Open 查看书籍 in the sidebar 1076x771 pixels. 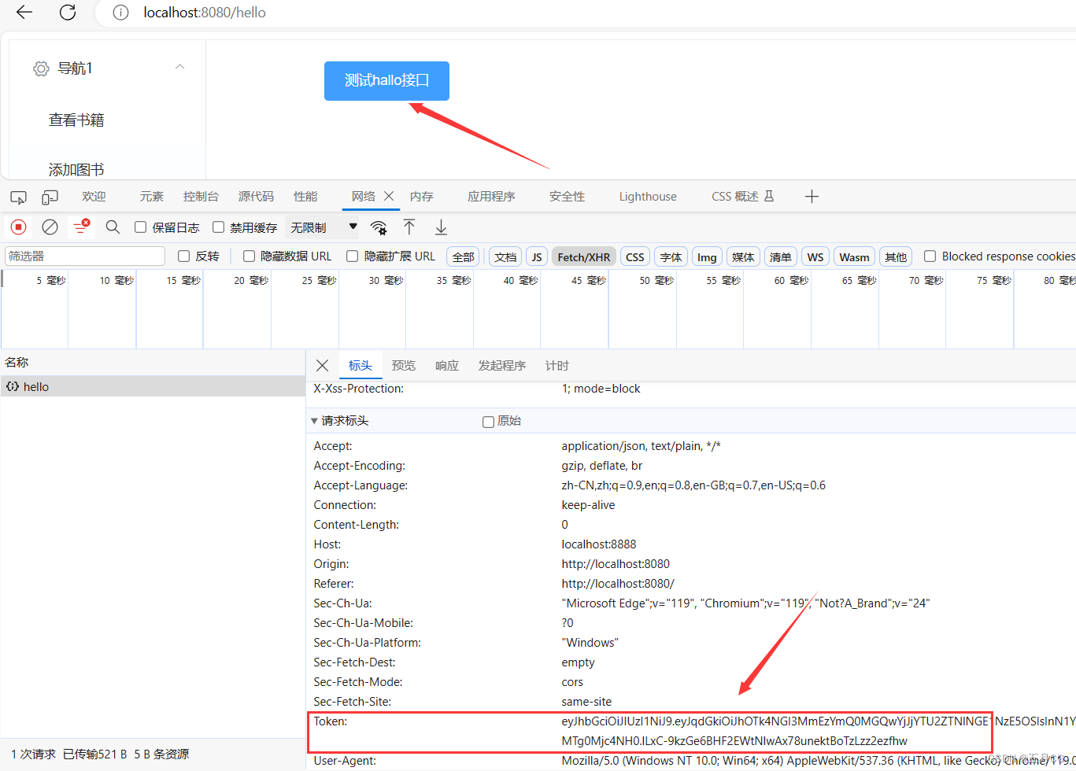[x=76, y=120]
